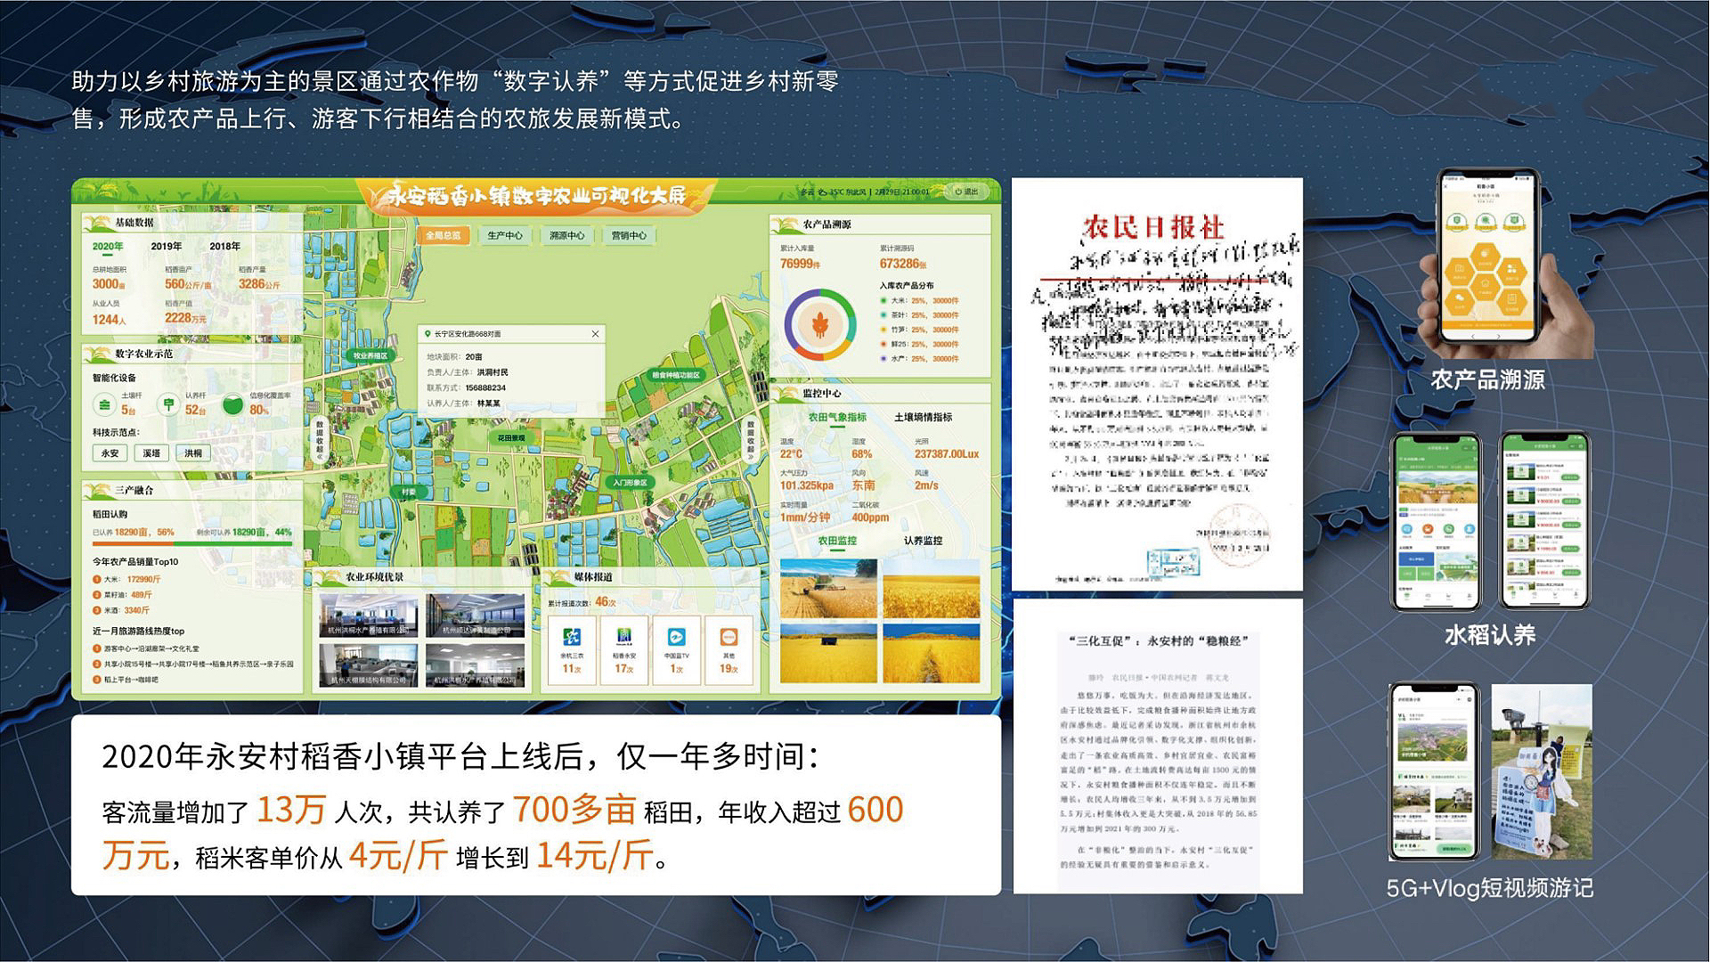Click the 大米 172990斤 sales row
Screen dimensions: 1710x962
pyautogui.click(x=128, y=579)
